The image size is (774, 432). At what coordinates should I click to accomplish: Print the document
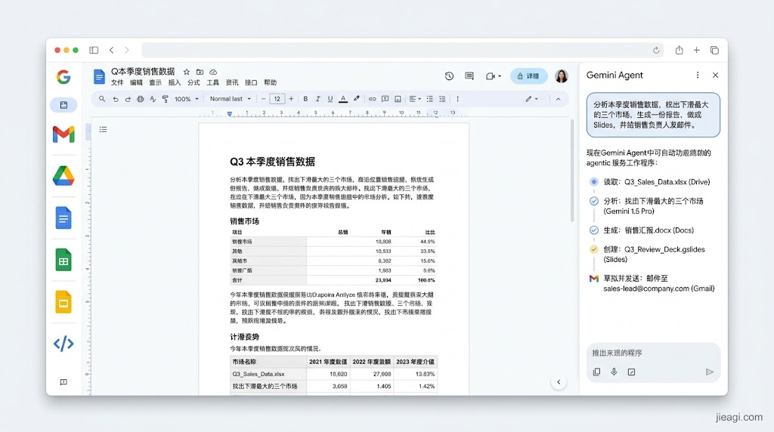click(140, 99)
